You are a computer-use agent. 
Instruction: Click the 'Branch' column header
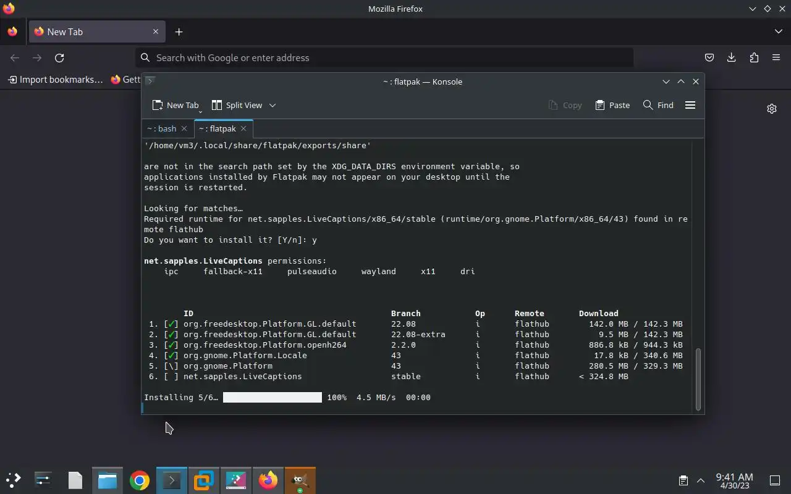point(405,313)
